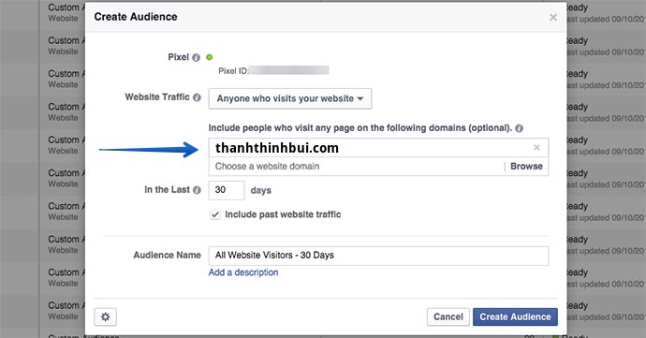Image resolution: width=646 pixels, height=338 pixels.
Task: Open the Anyone who visits your website dropdown
Action: (290, 98)
